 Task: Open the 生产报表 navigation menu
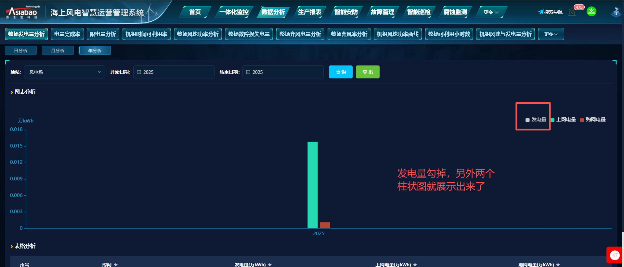(x=309, y=12)
